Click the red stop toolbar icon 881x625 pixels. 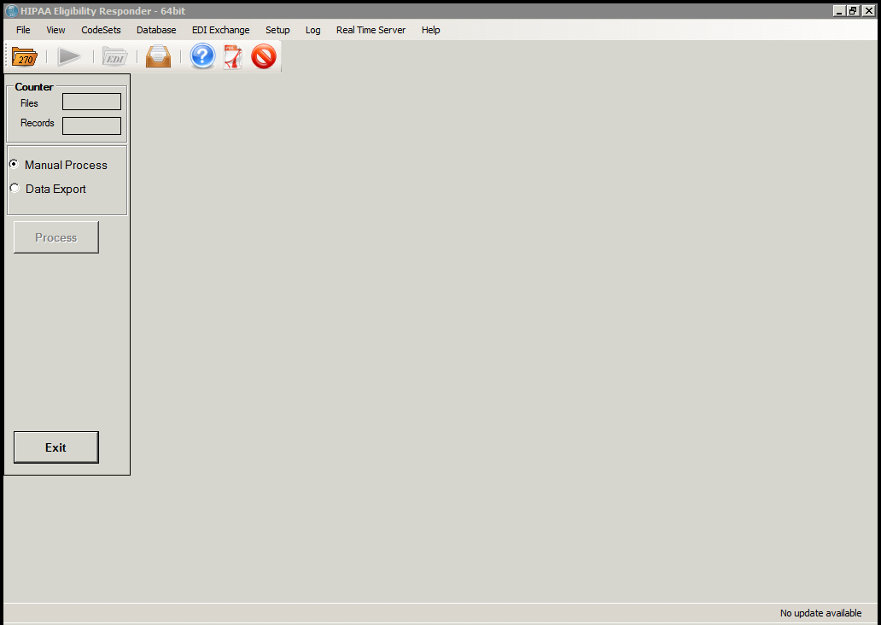pos(264,56)
